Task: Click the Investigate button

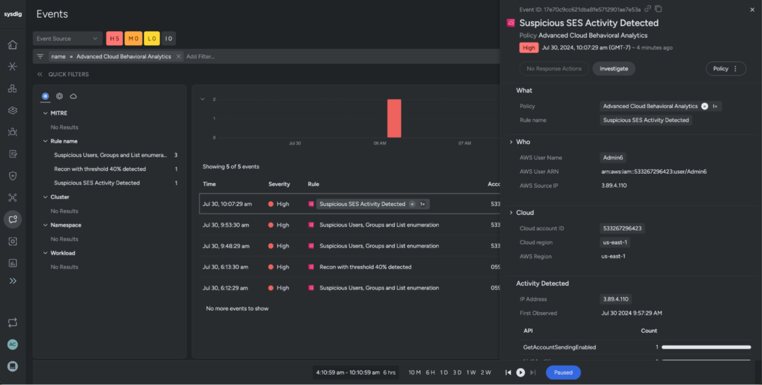Action: click(614, 68)
